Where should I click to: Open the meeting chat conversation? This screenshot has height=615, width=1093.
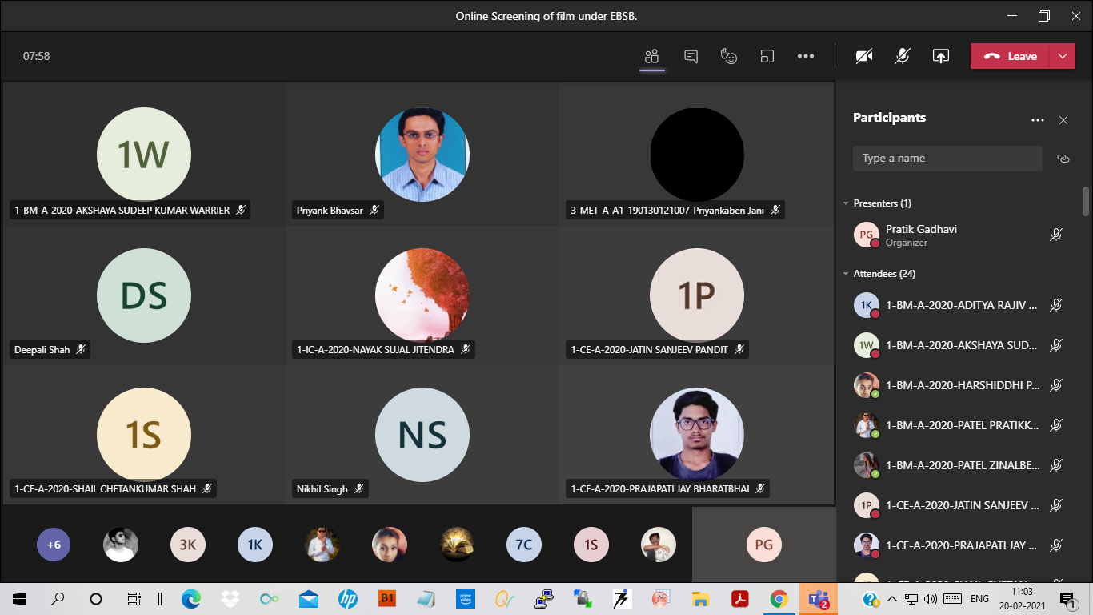click(x=691, y=56)
